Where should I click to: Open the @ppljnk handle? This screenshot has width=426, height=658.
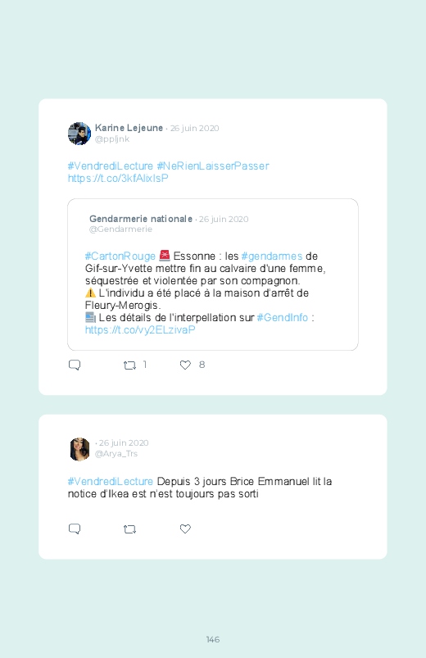[112, 139]
